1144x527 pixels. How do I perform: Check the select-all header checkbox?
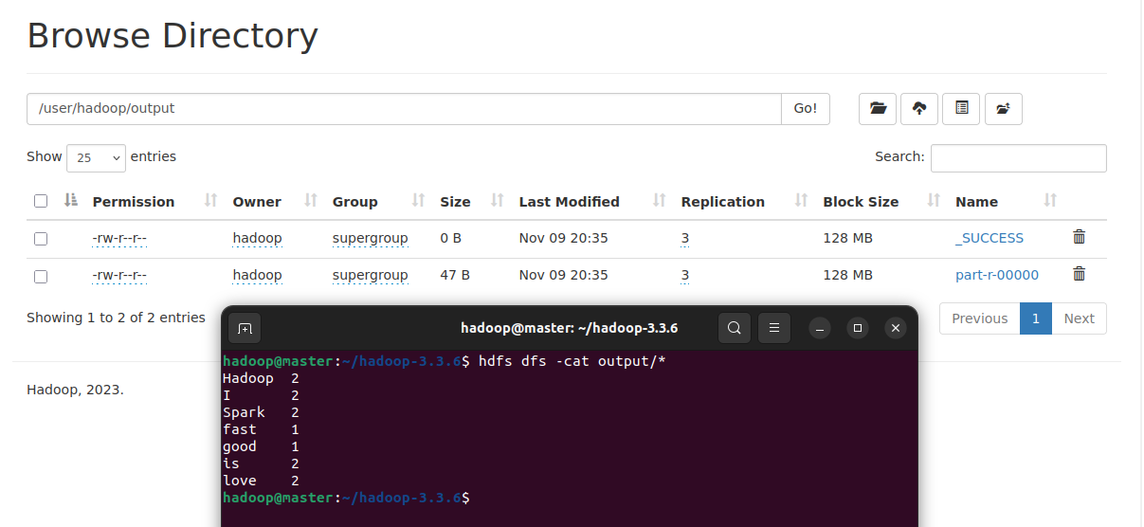pos(41,201)
